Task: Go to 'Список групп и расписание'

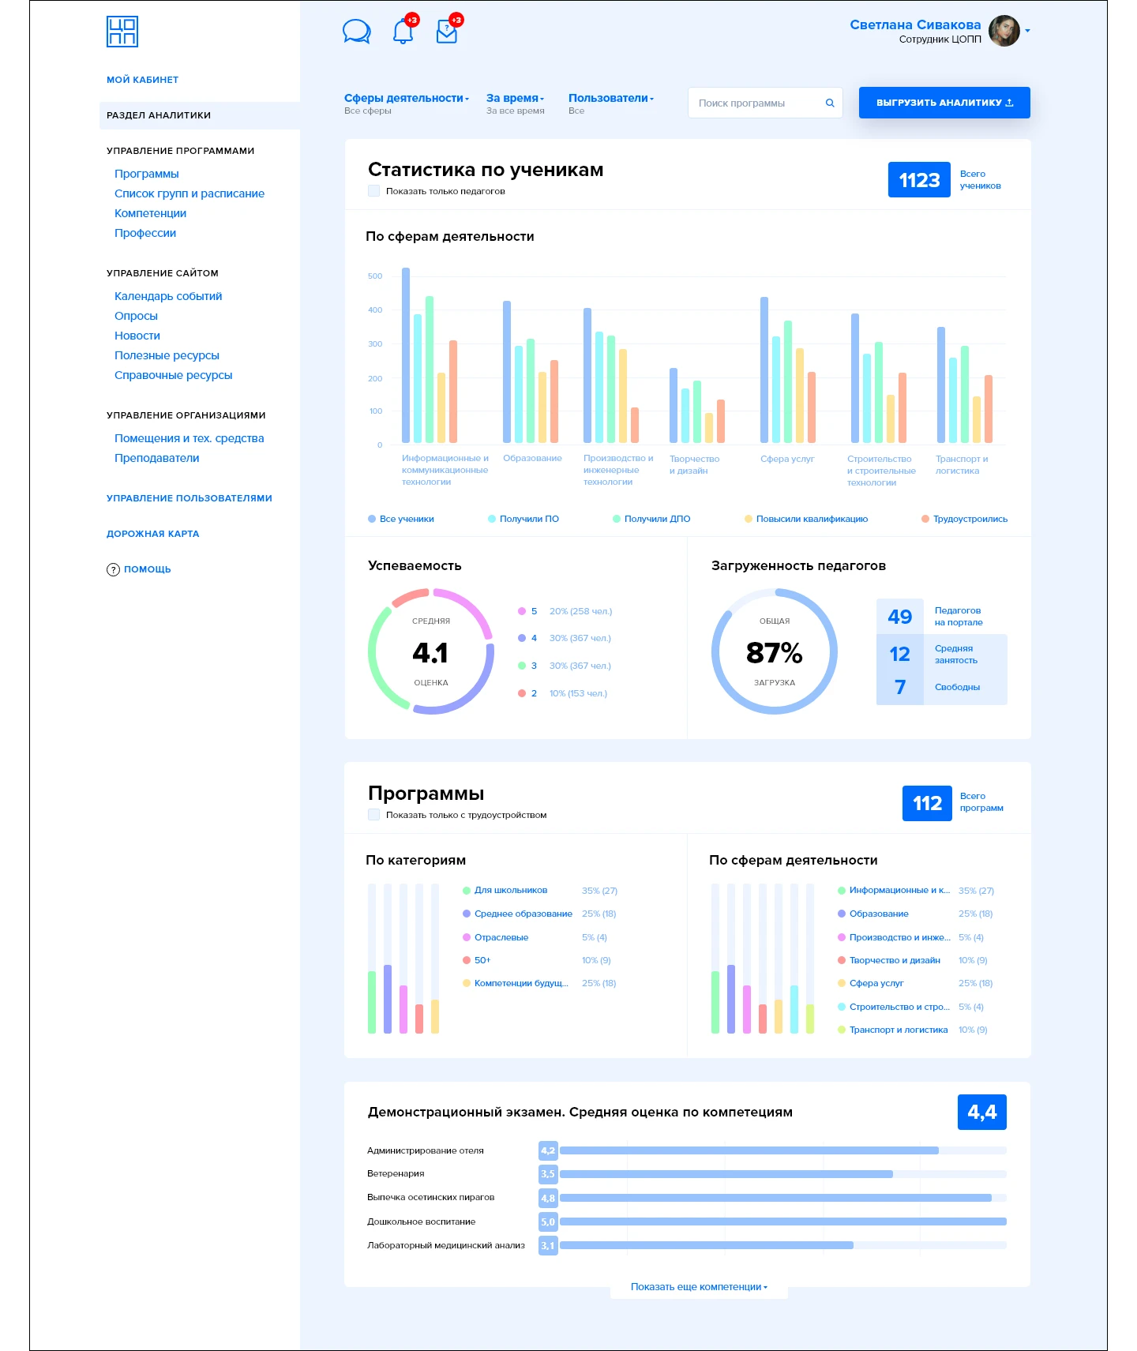Action: coord(189,193)
